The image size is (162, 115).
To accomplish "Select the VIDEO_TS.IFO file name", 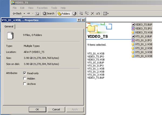I will pyautogui.click(x=144, y=29).
